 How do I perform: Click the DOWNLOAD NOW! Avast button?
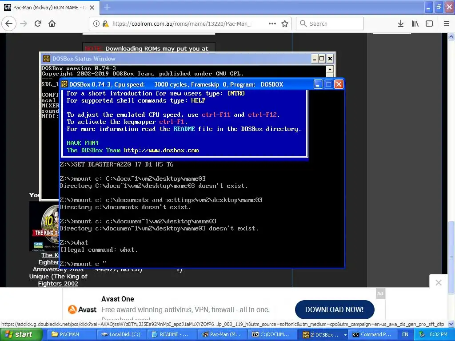335,309
